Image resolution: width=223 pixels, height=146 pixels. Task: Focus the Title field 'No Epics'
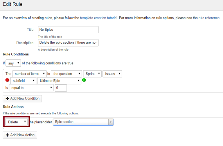[68, 30]
